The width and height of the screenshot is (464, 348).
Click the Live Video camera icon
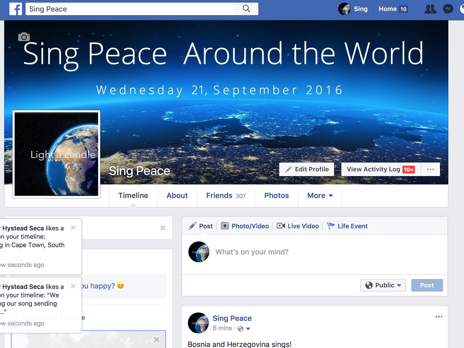click(281, 226)
